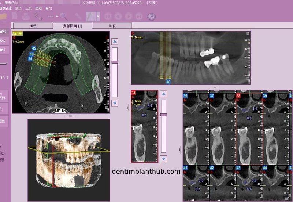Click the splitter handle below axial view
Viewport: 293px width, 202px height.
tap(70, 116)
